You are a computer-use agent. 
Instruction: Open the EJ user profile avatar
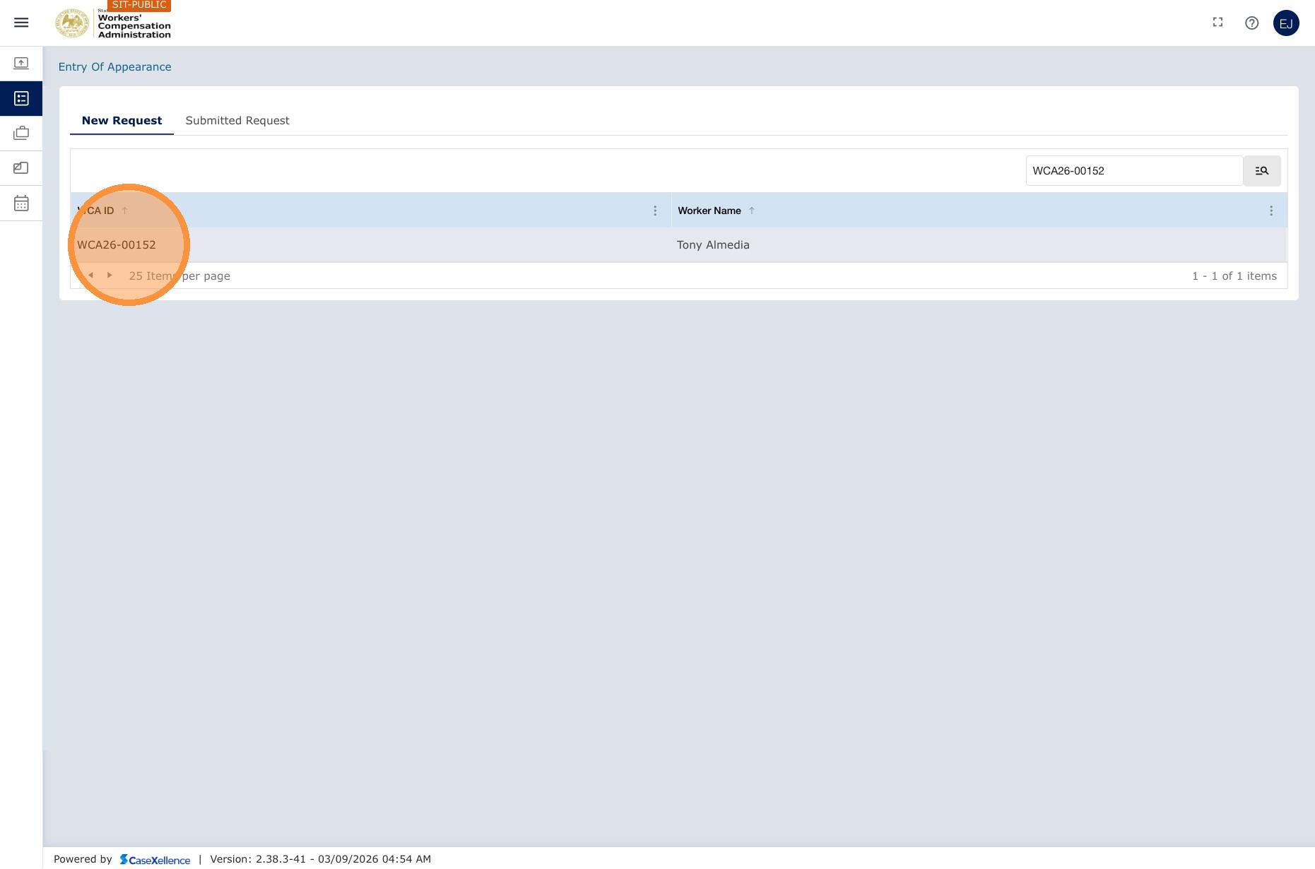1286,23
